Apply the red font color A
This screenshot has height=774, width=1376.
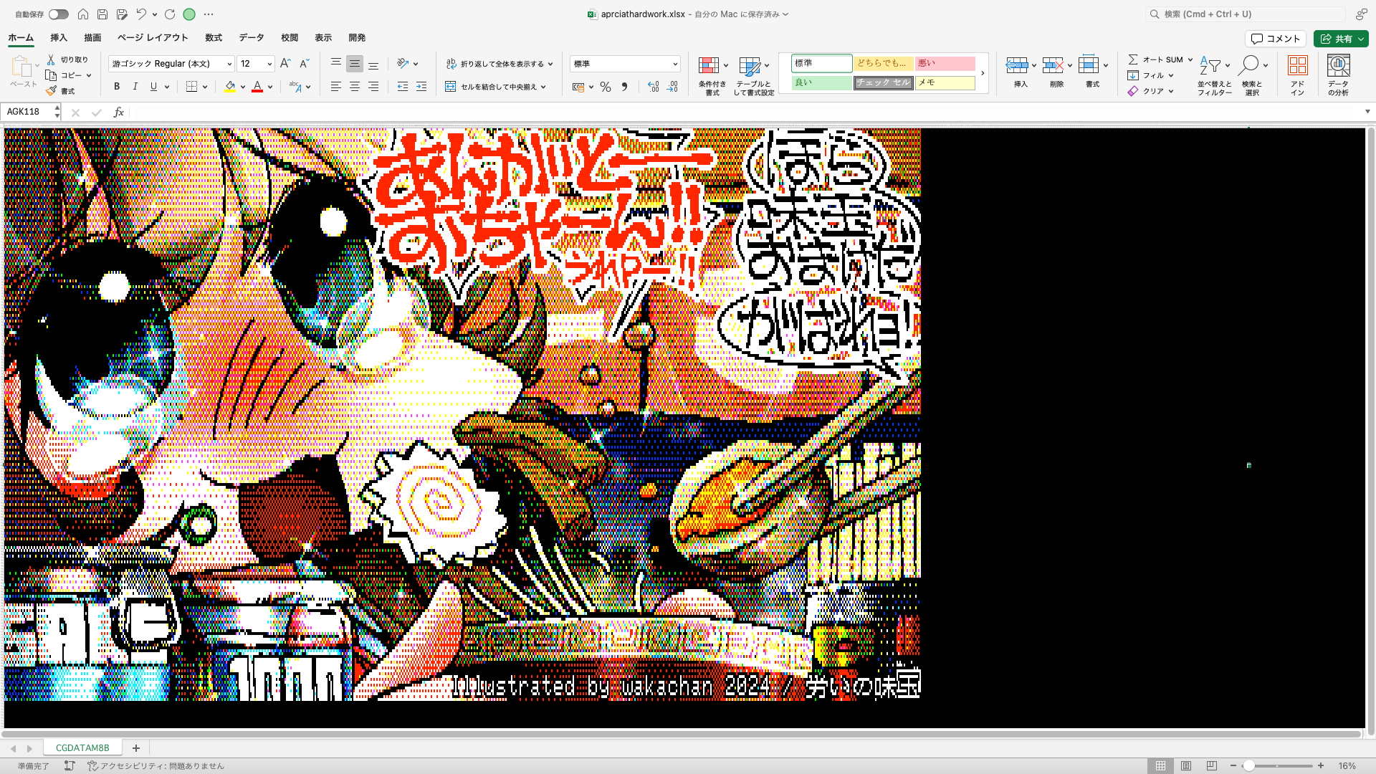click(x=257, y=87)
